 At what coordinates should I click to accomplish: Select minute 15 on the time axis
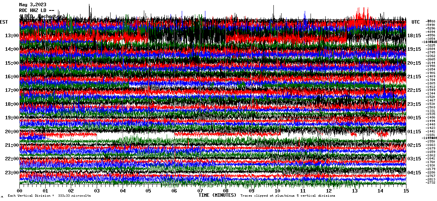[x=406, y=191]
